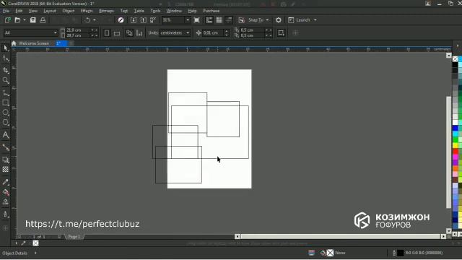This screenshot has width=462, height=260.
Task: Select the Interactive Fill tool
Action: 5,192
